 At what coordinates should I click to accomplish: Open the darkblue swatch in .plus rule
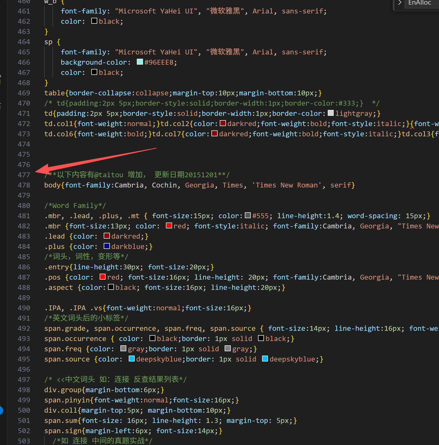click(x=107, y=246)
